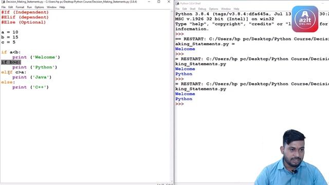
Task: Click the print ('Python') line
Action: (34, 67)
